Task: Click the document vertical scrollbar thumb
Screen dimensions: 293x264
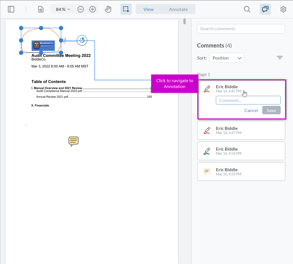Action: 185,21
